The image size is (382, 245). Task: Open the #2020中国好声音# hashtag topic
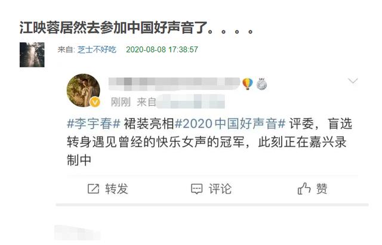pyautogui.click(x=230, y=123)
